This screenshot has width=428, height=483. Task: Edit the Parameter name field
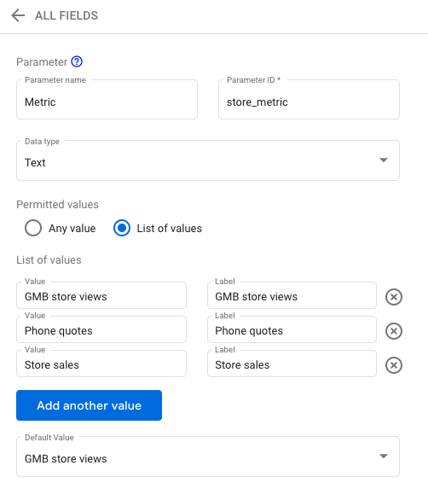tap(107, 100)
